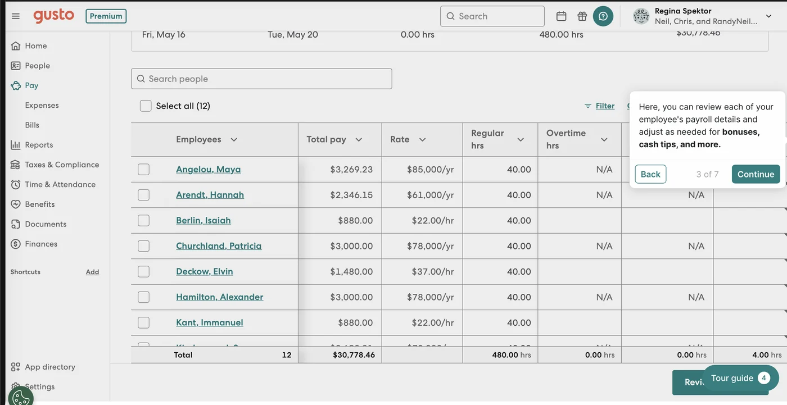The height and width of the screenshot is (405, 787).
Task: Click the Home house icon
Action: click(x=16, y=46)
